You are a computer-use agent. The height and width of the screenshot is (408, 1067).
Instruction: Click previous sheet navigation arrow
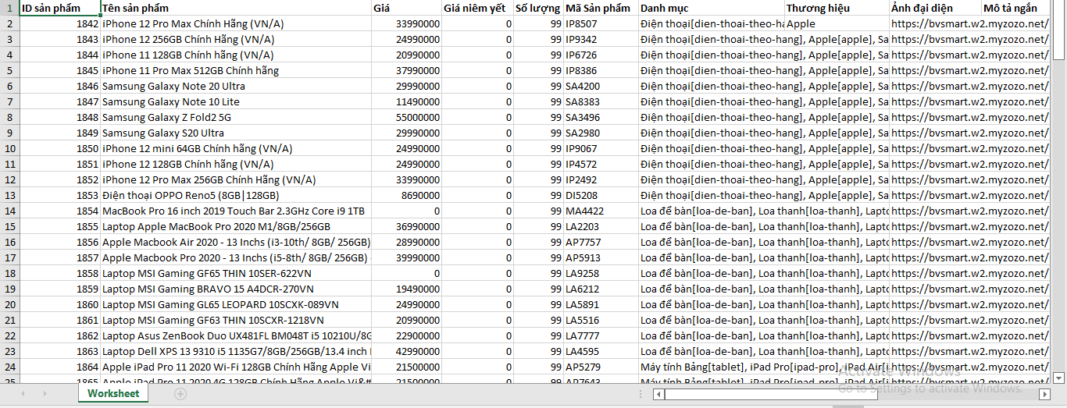tap(23, 394)
